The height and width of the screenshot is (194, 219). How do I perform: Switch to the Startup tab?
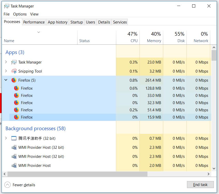(x=76, y=22)
